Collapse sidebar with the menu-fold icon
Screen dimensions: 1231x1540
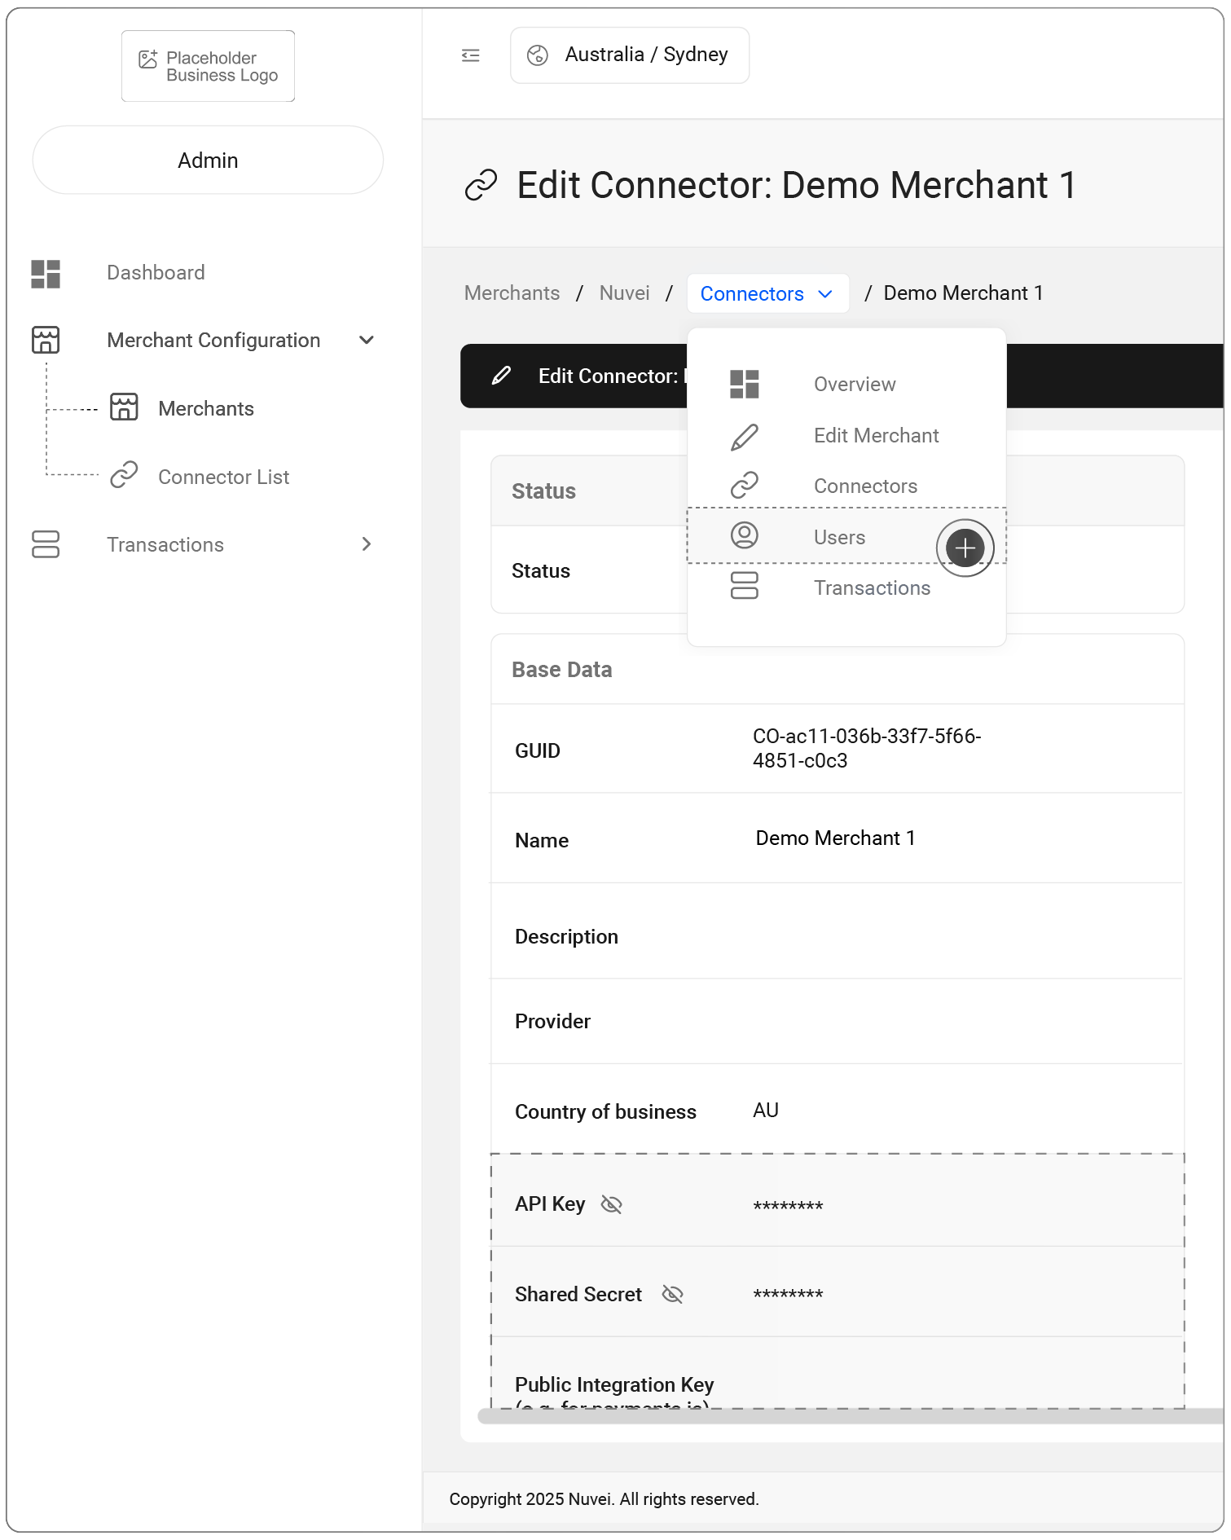pyautogui.click(x=470, y=55)
